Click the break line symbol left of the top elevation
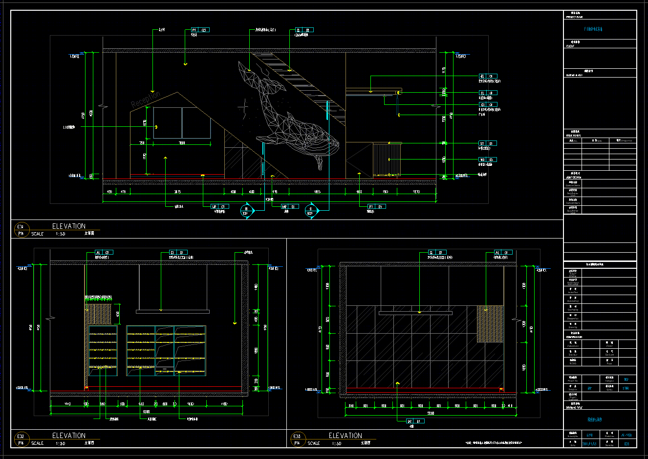Image resolution: width=648 pixels, height=459 pixels. (x=102, y=105)
